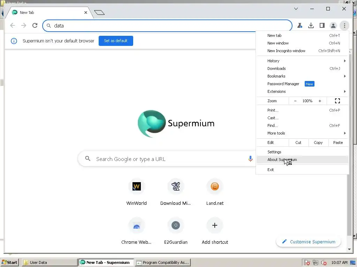Click the three-dot browser menu button

(x=344, y=25)
